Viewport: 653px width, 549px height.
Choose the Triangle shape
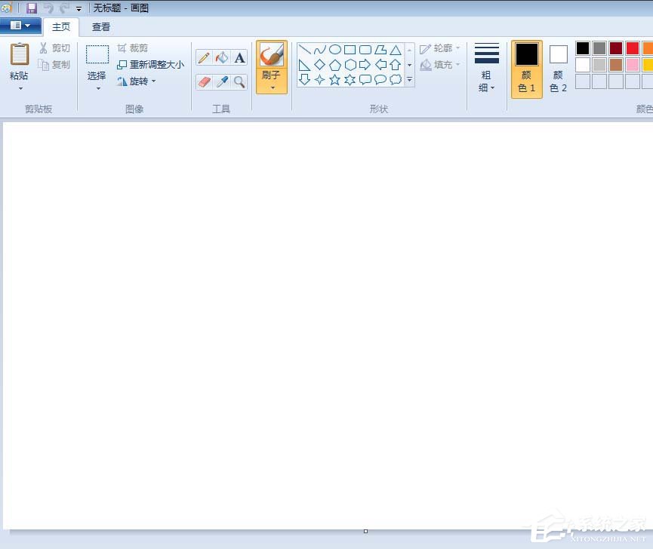click(x=396, y=50)
